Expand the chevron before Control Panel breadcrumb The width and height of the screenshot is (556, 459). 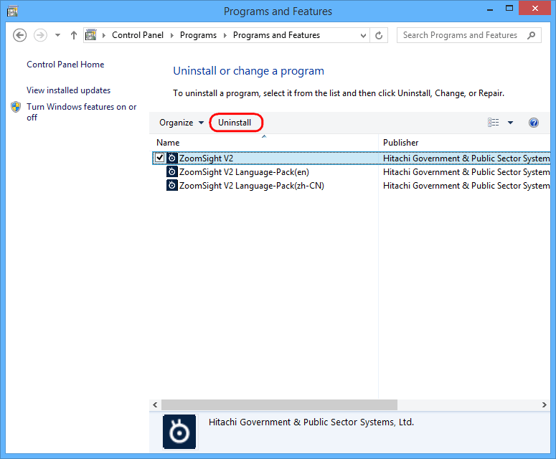104,35
